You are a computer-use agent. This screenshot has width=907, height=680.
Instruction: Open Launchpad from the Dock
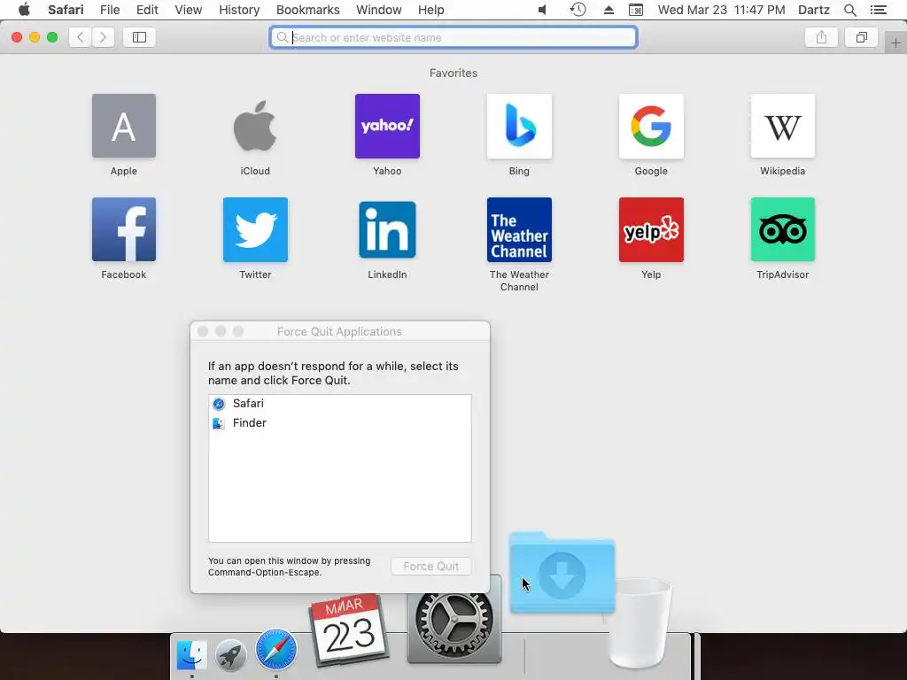click(231, 655)
